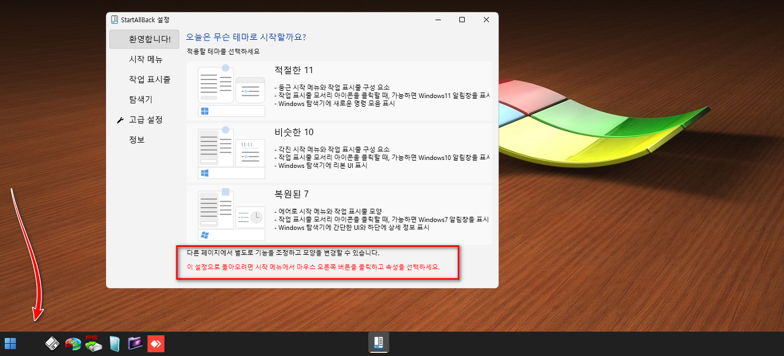Open the FS drive icon on taskbar

(x=94, y=343)
